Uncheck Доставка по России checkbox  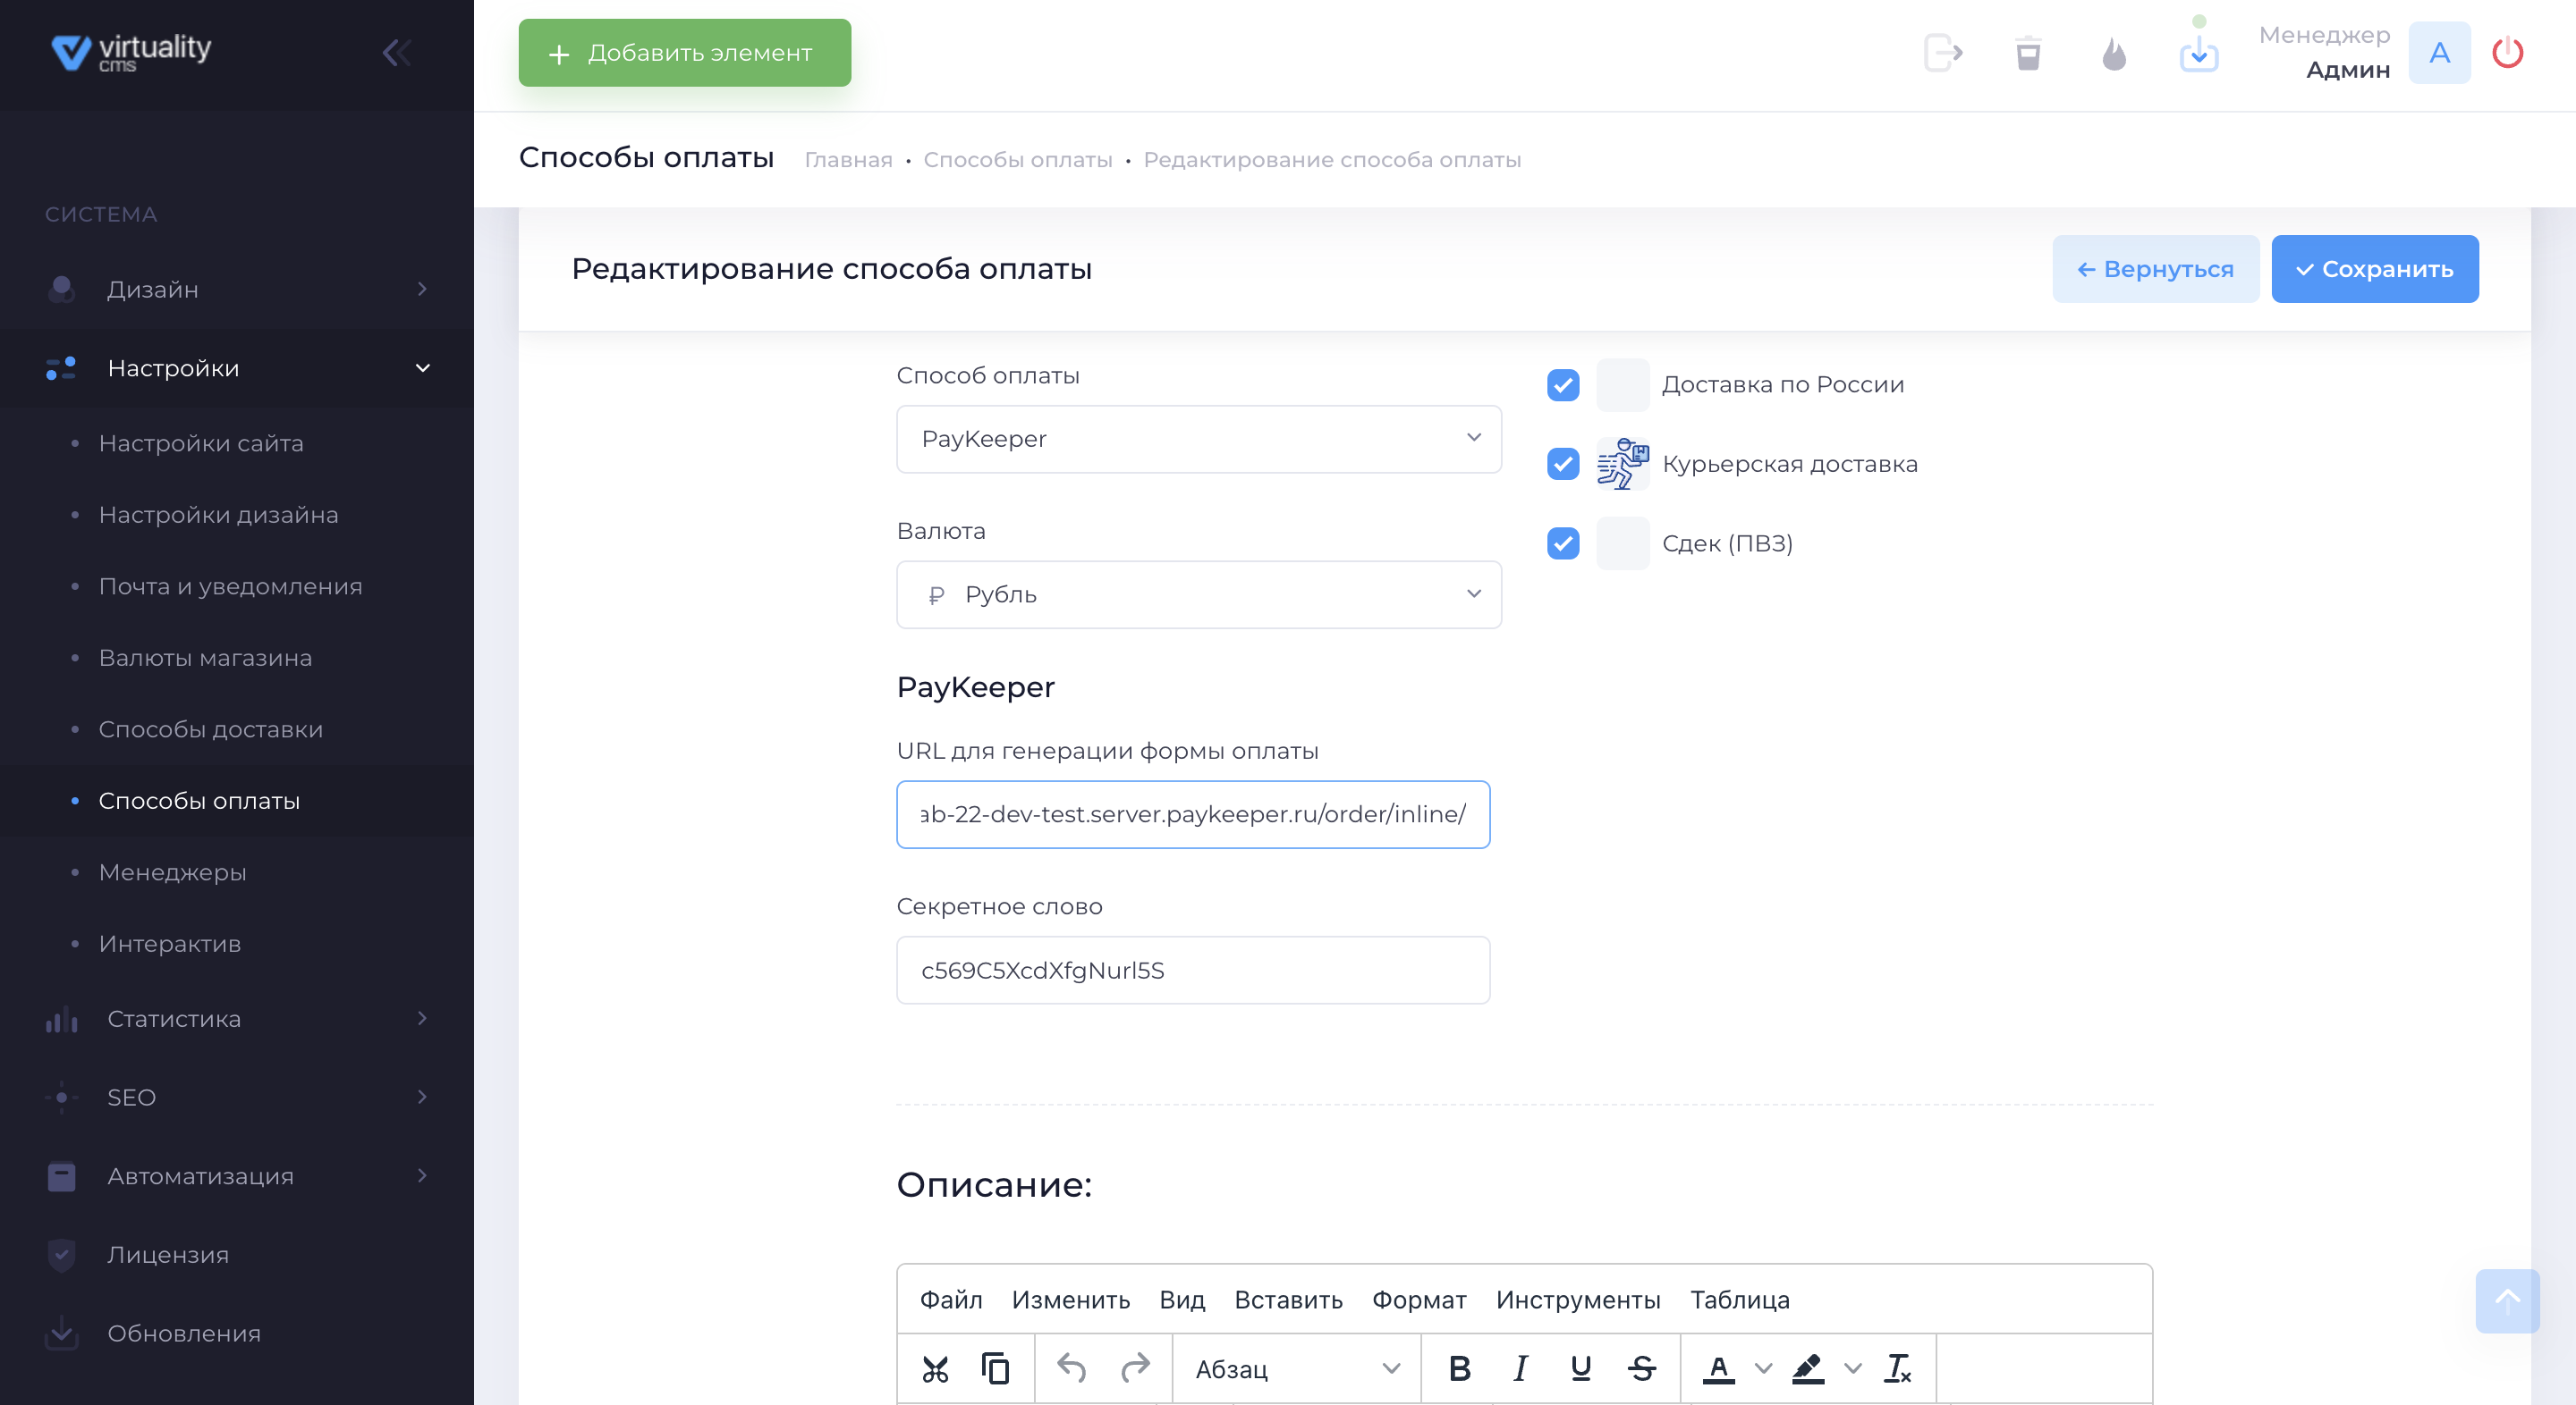pos(1563,384)
